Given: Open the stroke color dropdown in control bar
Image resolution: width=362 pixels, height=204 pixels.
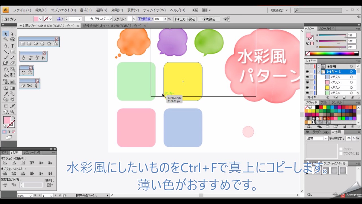Looking at the screenshot, I should tap(50, 19).
